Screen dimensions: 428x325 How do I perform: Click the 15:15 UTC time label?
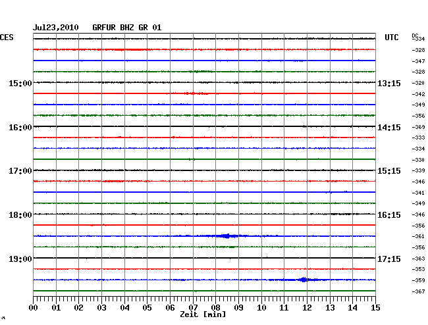[x=389, y=171]
